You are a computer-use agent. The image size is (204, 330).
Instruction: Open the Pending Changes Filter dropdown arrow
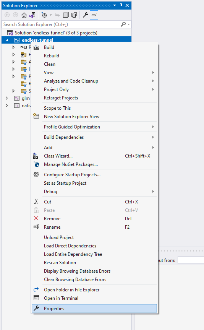click(x=51, y=15)
